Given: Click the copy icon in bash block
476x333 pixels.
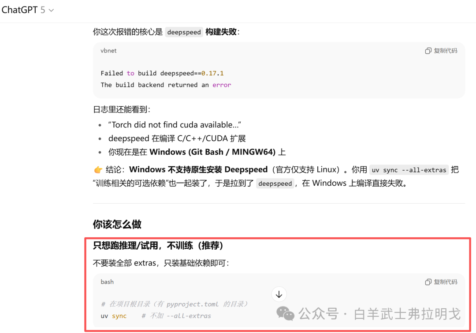Looking at the screenshot, I should click(x=428, y=282).
